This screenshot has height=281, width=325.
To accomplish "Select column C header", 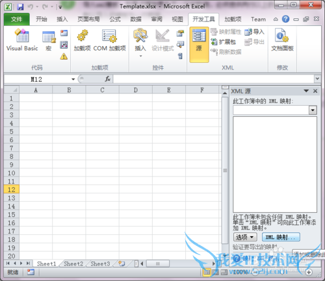I will tap(102, 90).
